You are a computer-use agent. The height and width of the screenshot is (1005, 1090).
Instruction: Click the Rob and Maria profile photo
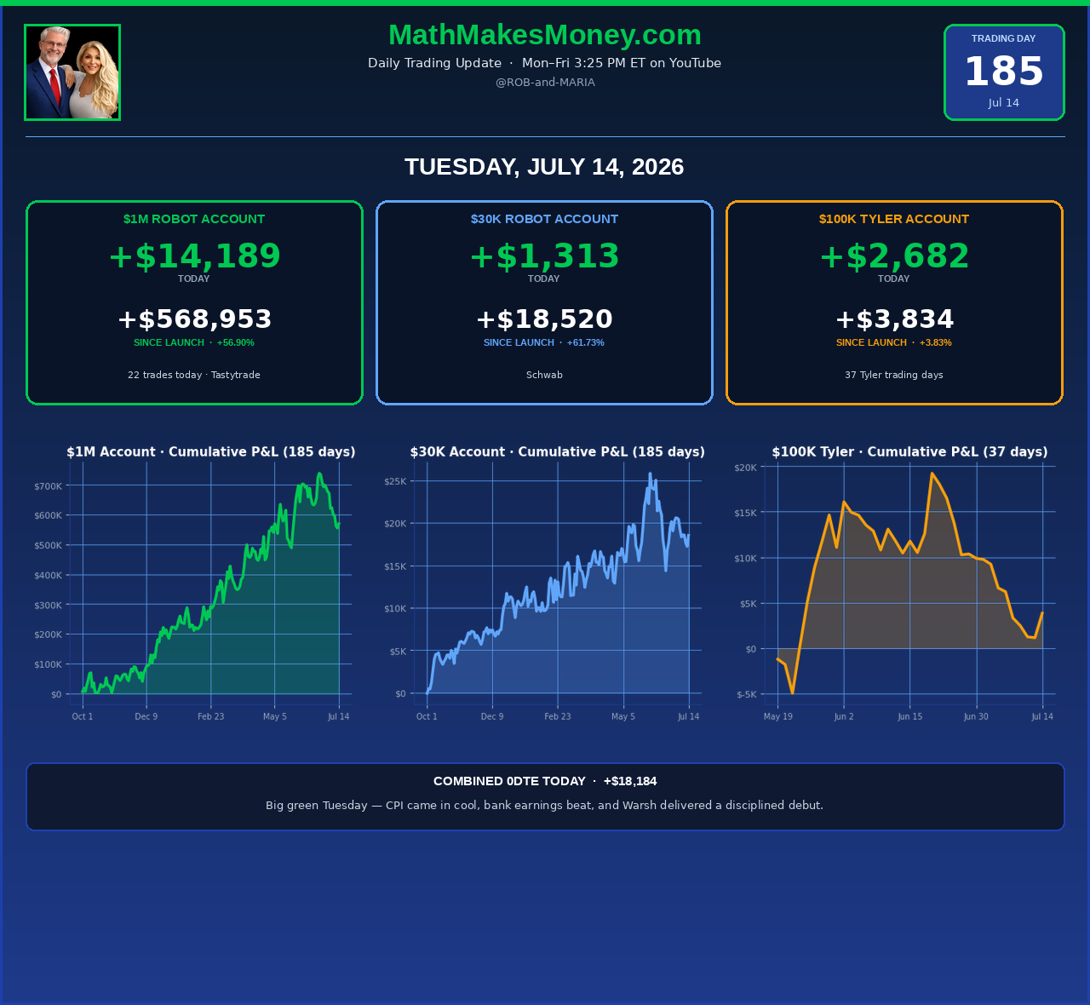pyautogui.click(x=72, y=72)
